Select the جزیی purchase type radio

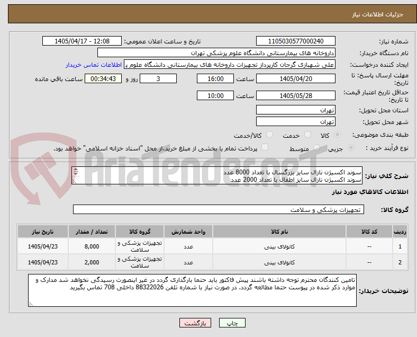point(351,148)
